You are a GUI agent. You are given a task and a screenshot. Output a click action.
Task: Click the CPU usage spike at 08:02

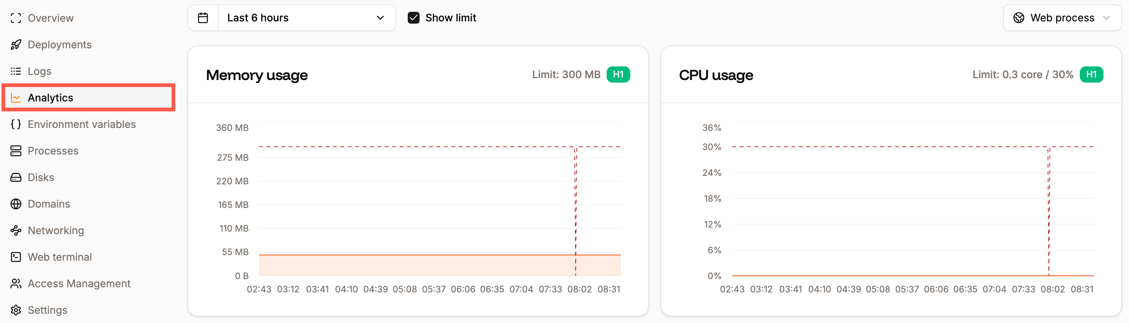click(x=1049, y=210)
